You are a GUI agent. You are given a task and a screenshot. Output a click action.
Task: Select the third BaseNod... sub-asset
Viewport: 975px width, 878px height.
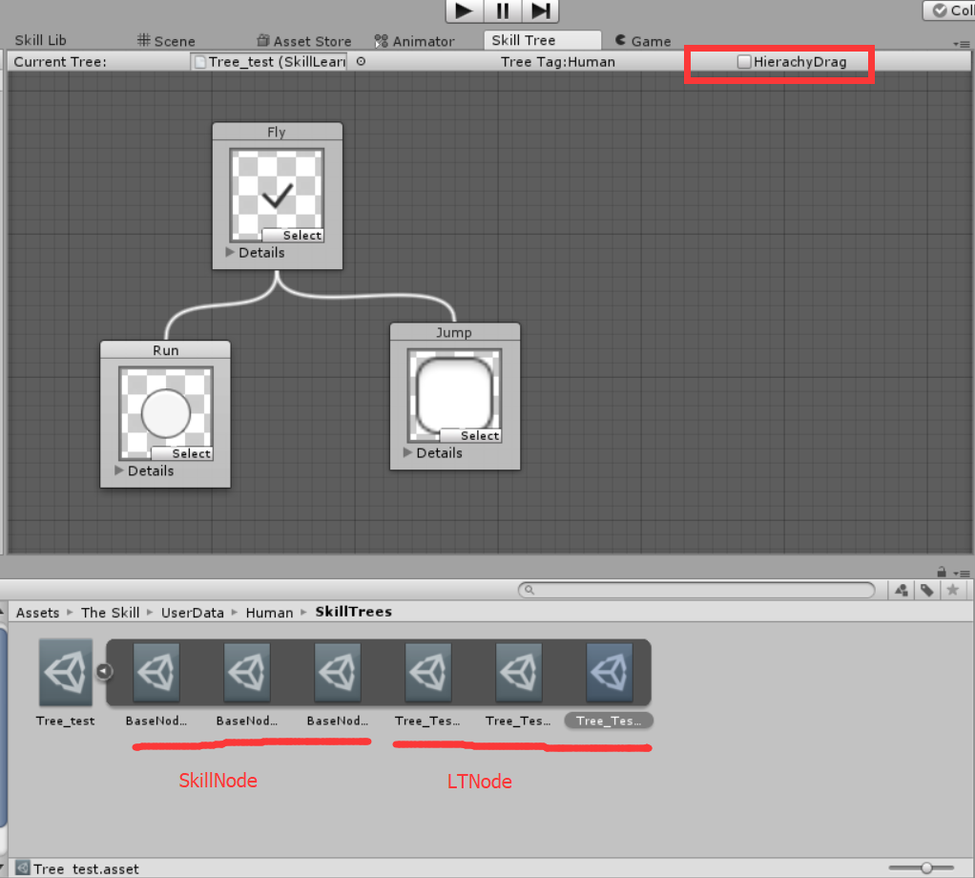(338, 672)
